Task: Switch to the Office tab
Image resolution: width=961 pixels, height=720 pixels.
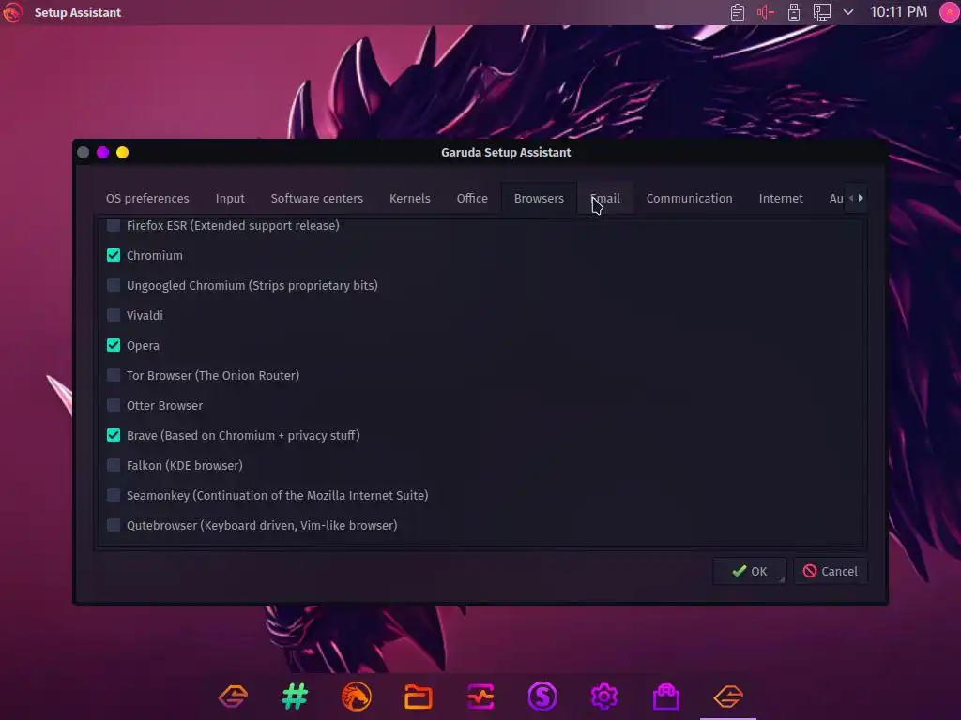Action: click(x=472, y=199)
